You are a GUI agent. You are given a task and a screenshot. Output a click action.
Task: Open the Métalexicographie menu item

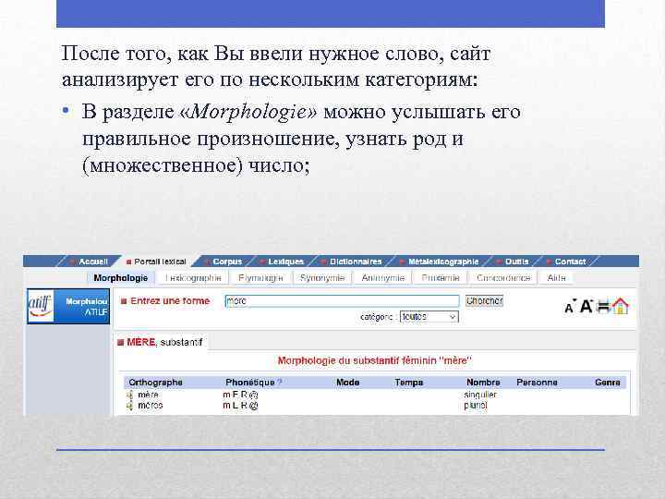pos(443,262)
